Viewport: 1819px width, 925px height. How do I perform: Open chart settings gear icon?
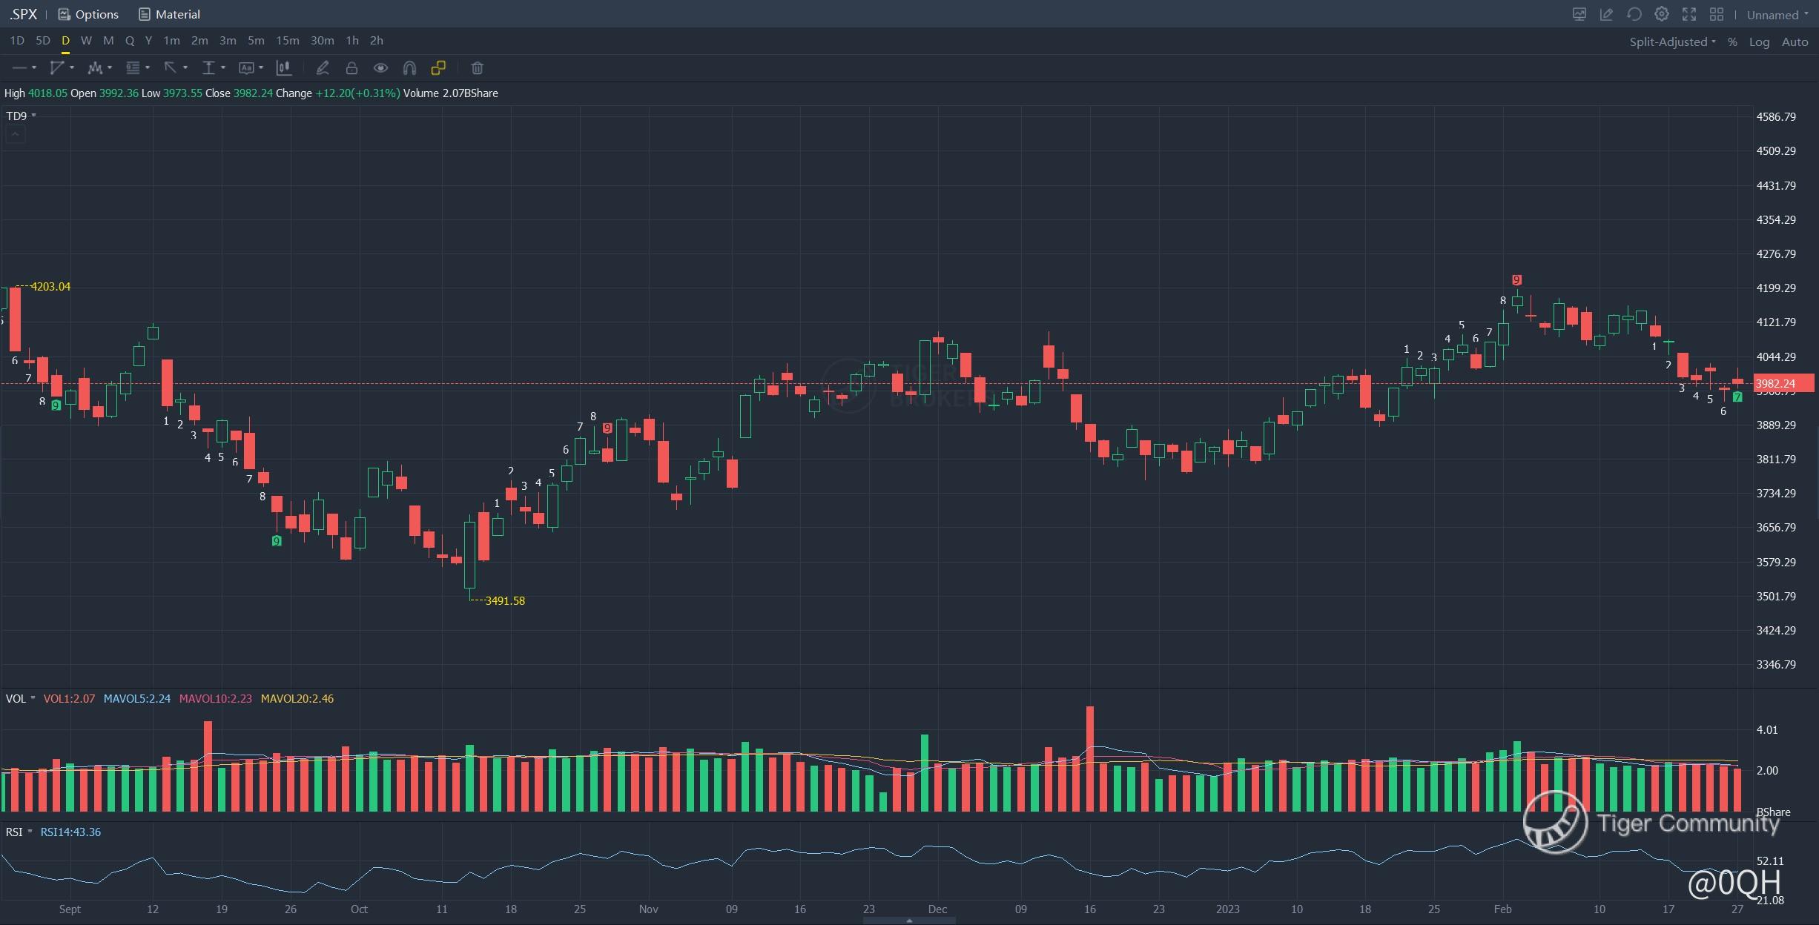[1662, 14]
